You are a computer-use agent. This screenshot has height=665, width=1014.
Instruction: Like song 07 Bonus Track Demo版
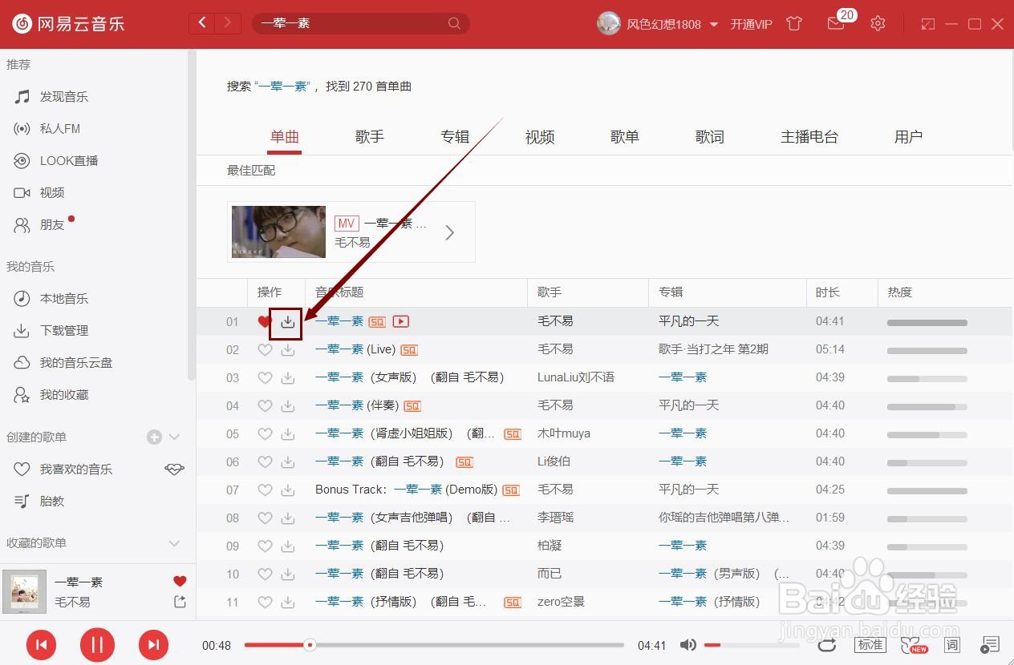pyautogui.click(x=265, y=490)
